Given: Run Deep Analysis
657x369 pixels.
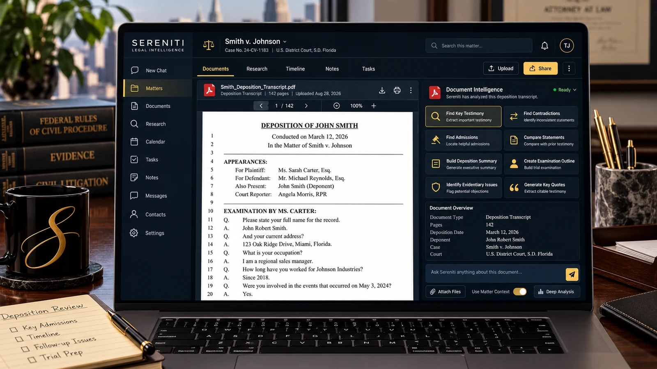Looking at the screenshot, I should 556,292.
